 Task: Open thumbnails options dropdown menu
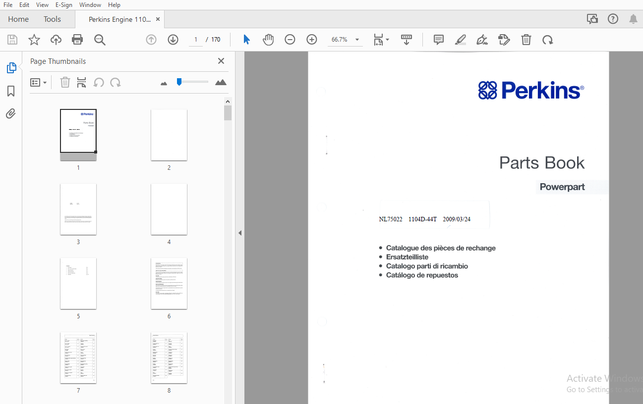click(38, 82)
